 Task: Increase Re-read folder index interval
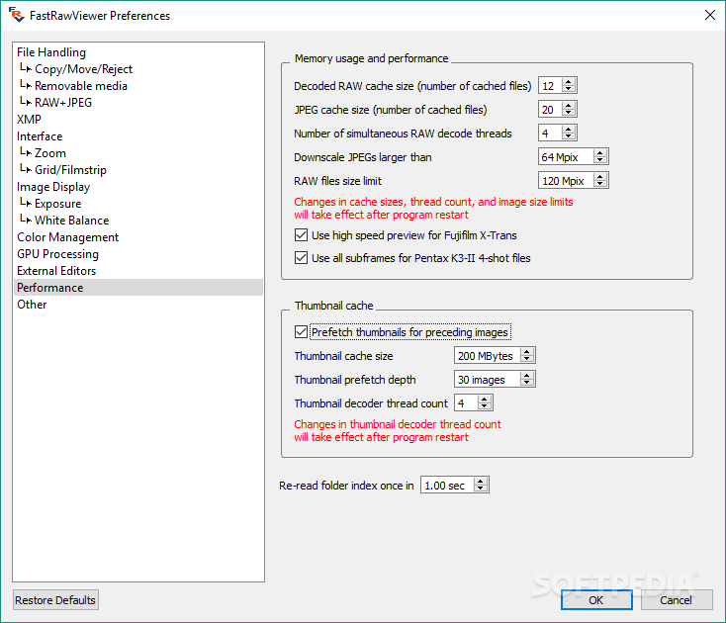pyautogui.click(x=480, y=482)
